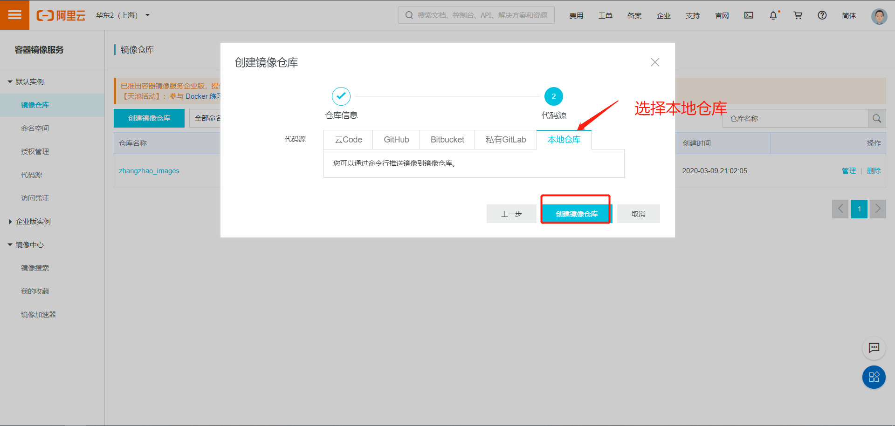
Task: Select page 1 in the pagination
Action: [859, 209]
